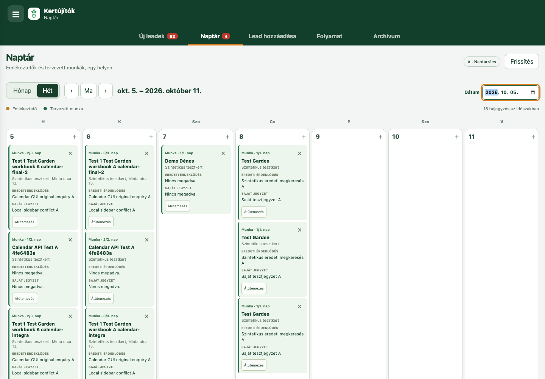Screen dimensions: 545x379
Task: Select the Hét week view
Action: pos(48,91)
